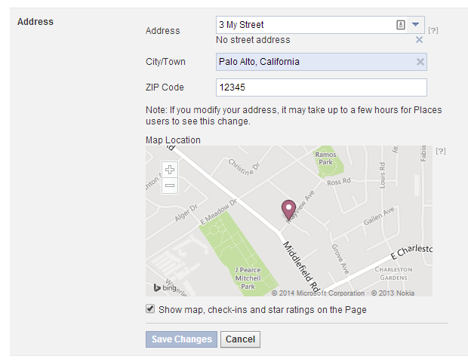Focus the ZIP Code input field
The width and height of the screenshot is (468, 362).
322,87
